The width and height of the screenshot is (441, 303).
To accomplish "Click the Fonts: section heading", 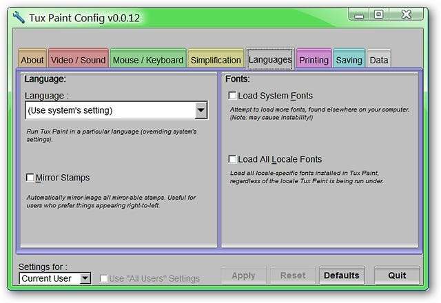I will tap(237, 79).
